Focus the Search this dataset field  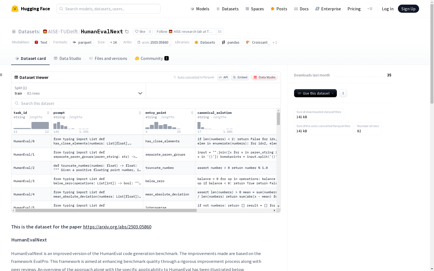point(146,103)
